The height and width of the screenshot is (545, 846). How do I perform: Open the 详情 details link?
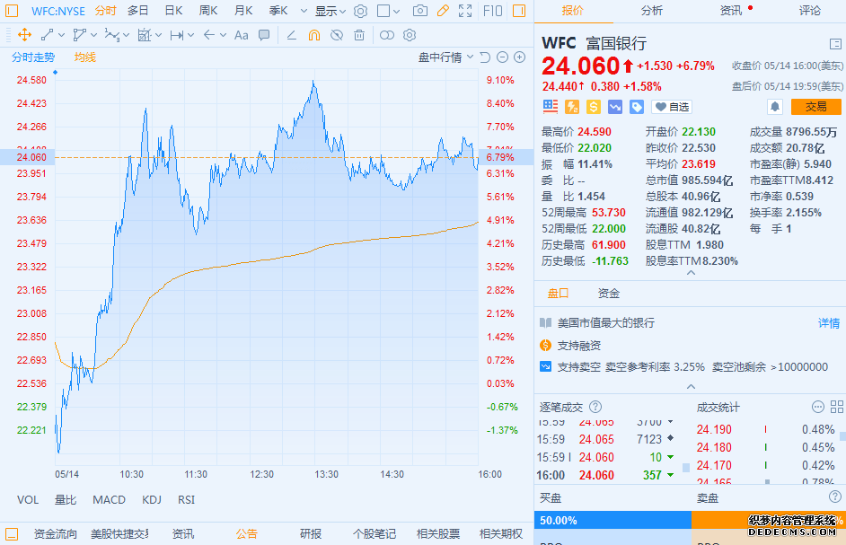click(x=829, y=323)
